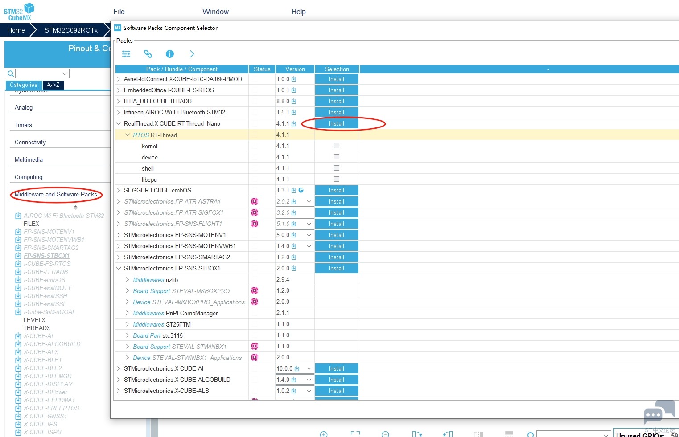
Task: Switch to the Categories tab
Action: click(x=24, y=85)
